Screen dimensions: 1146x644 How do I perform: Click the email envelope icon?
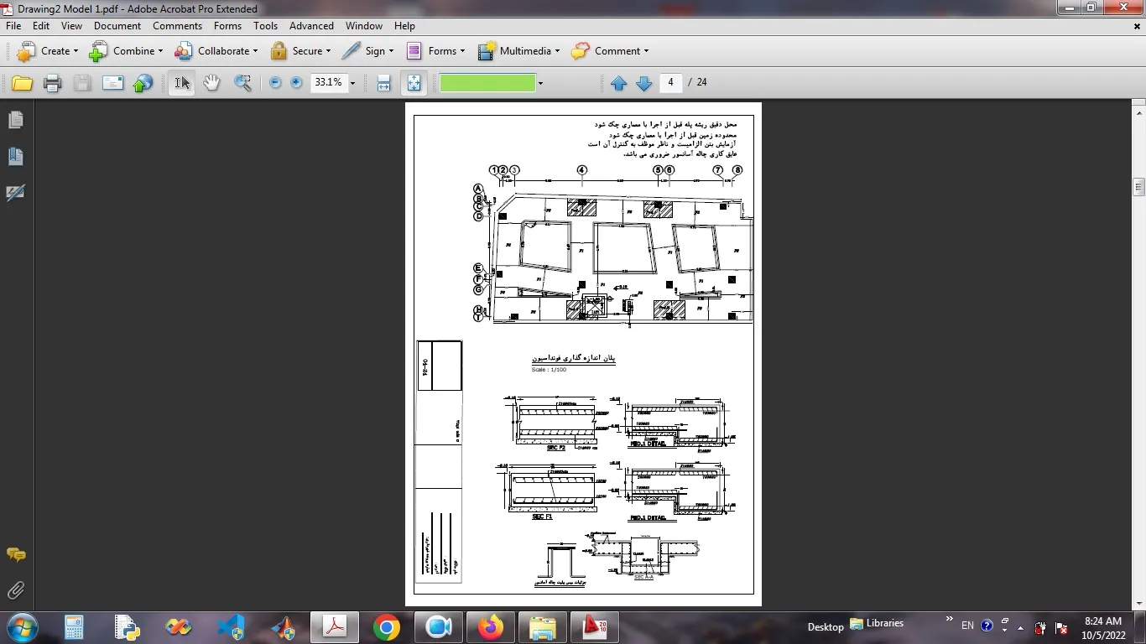pos(112,83)
